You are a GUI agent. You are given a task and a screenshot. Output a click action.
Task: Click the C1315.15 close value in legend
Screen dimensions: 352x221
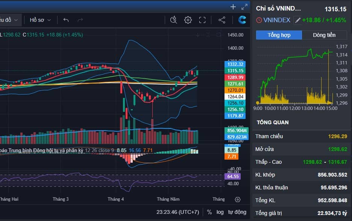(x=33, y=35)
